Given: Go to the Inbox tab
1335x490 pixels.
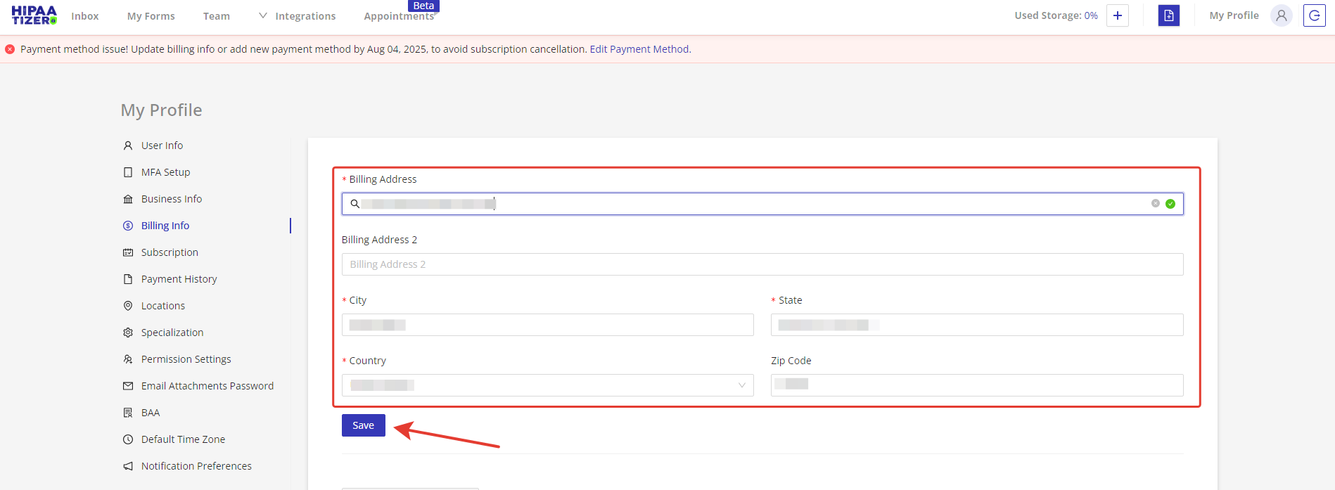Looking at the screenshot, I should (x=85, y=16).
